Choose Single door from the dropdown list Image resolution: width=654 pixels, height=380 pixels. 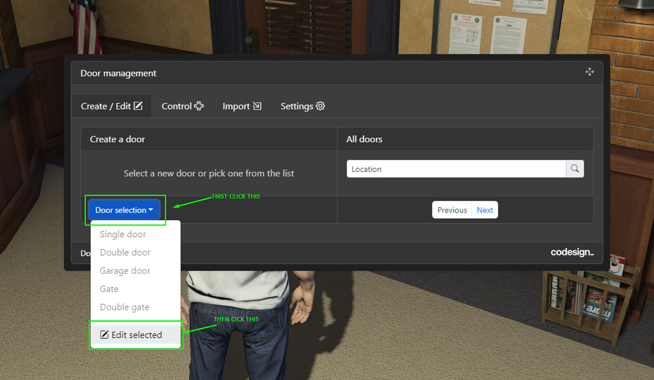(123, 234)
